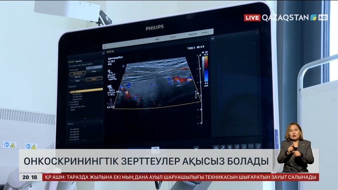Click the red-blue Doppler color scale bar
This screenshot has height=190, width=338.
coord(206,69)
